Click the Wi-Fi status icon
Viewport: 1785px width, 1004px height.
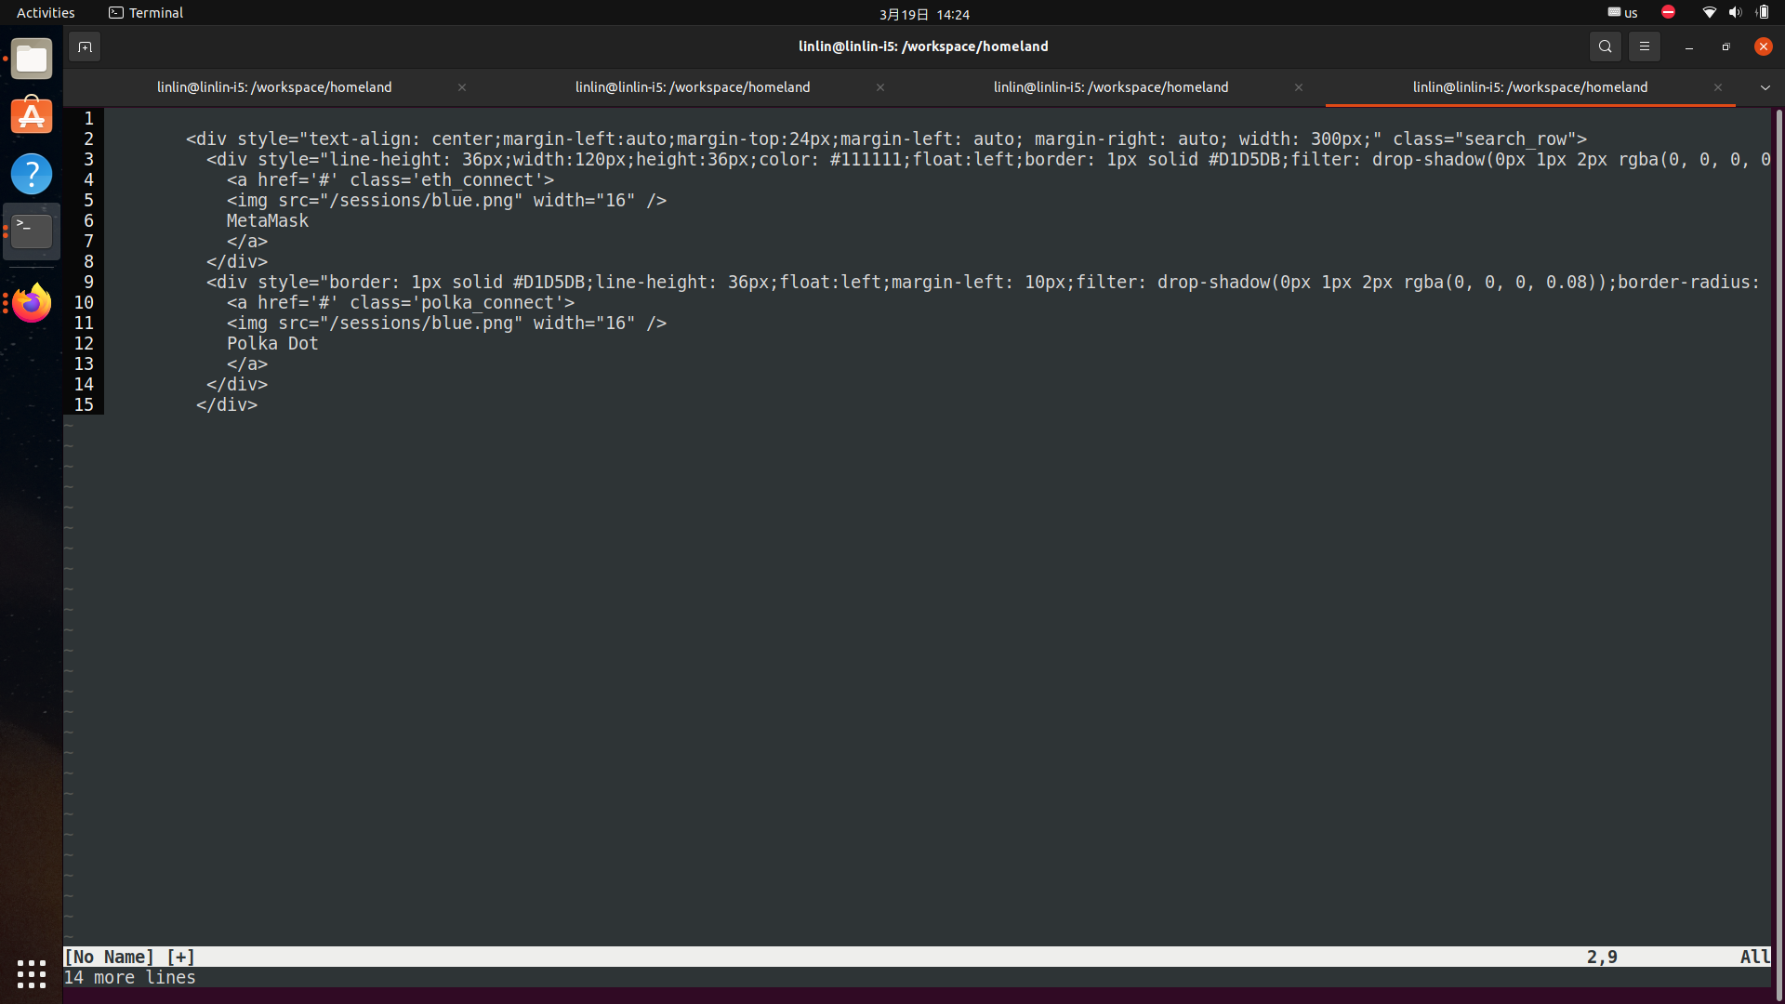(x=1709, y=13)
